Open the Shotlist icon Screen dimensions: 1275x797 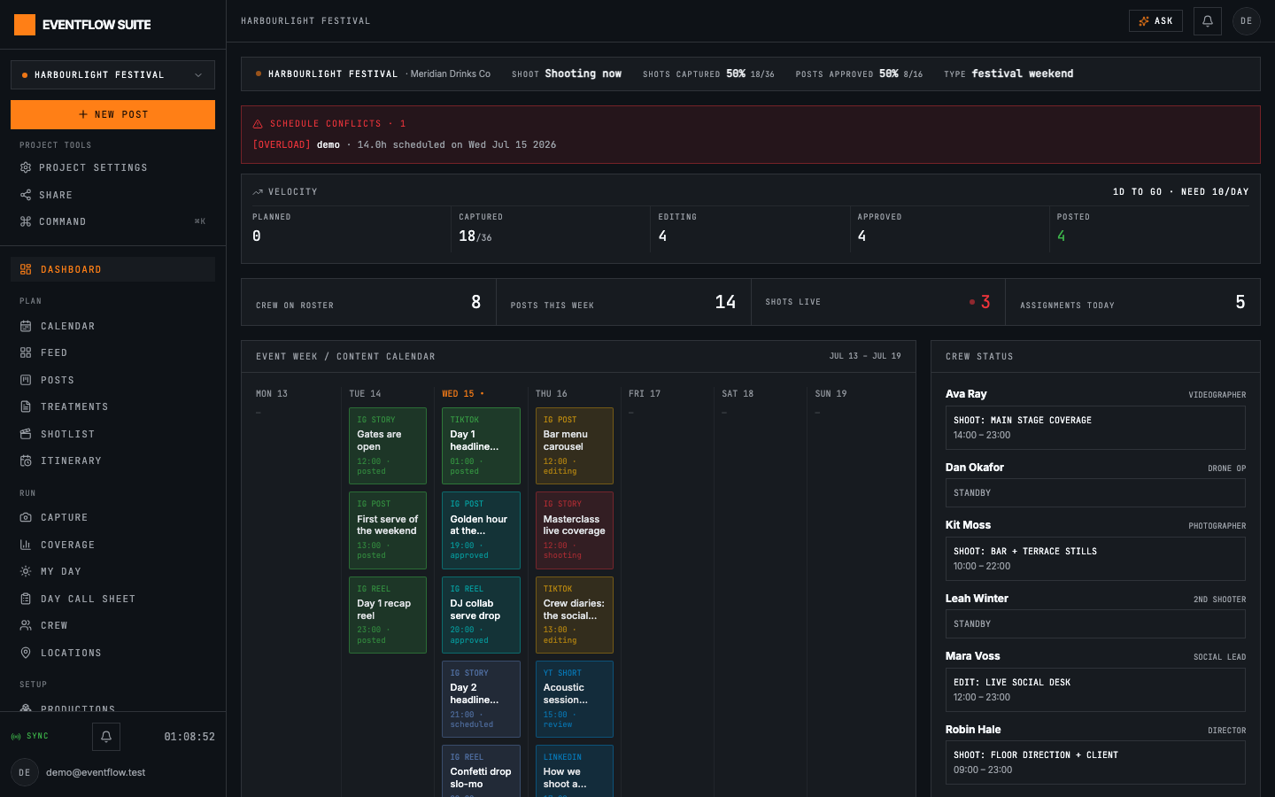26,434
